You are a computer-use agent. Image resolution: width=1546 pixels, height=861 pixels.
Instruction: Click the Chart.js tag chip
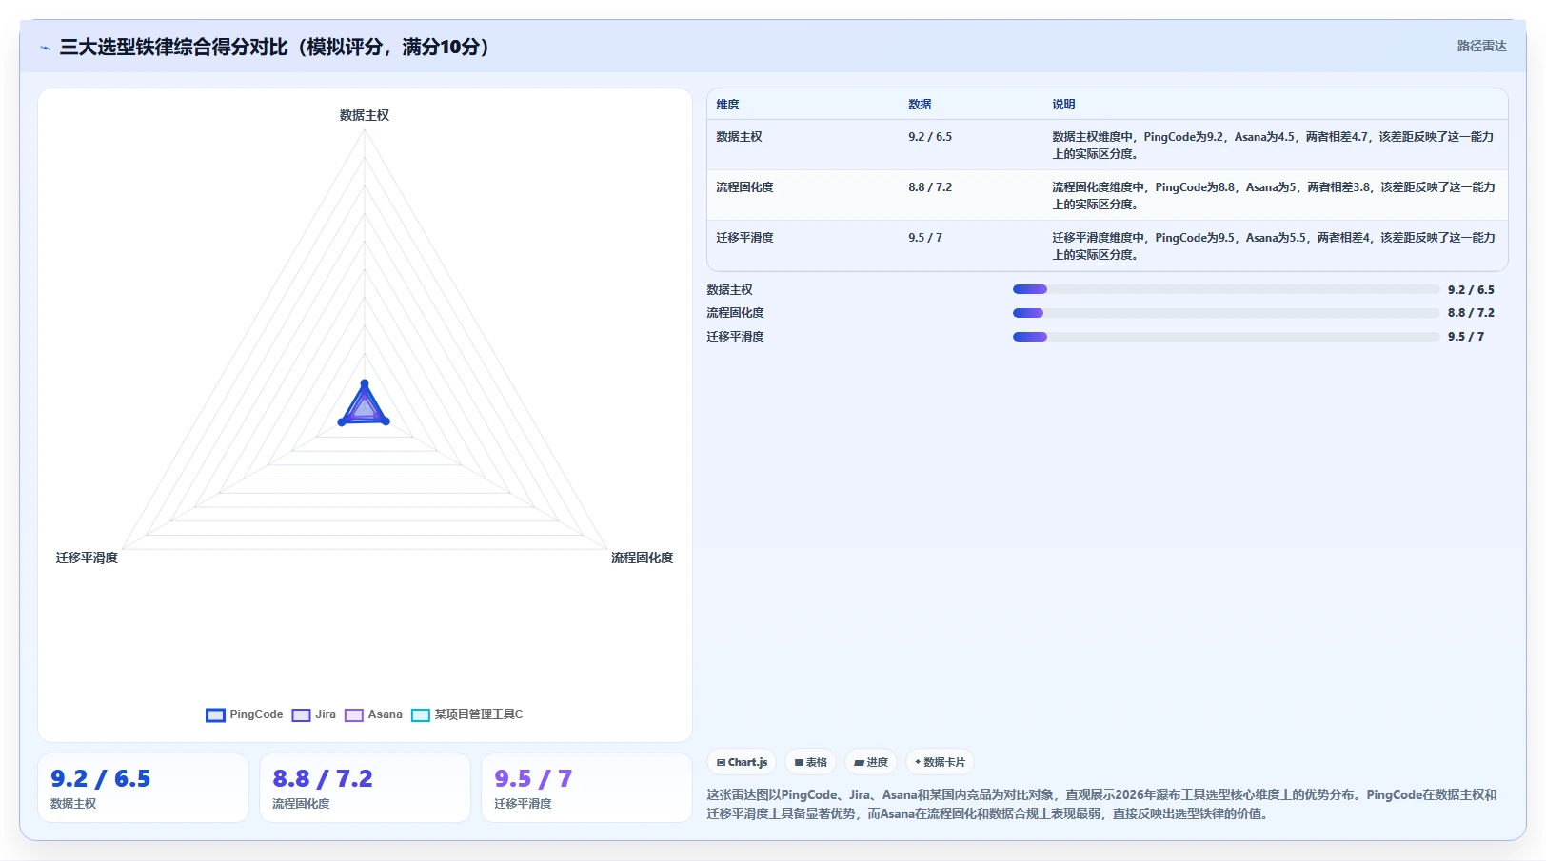tap(742, 762)
